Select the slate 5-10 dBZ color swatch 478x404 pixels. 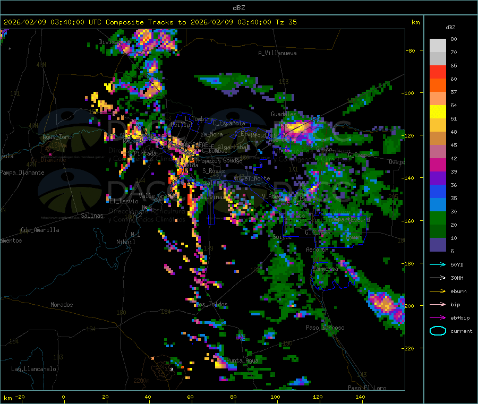coord(438,245)
